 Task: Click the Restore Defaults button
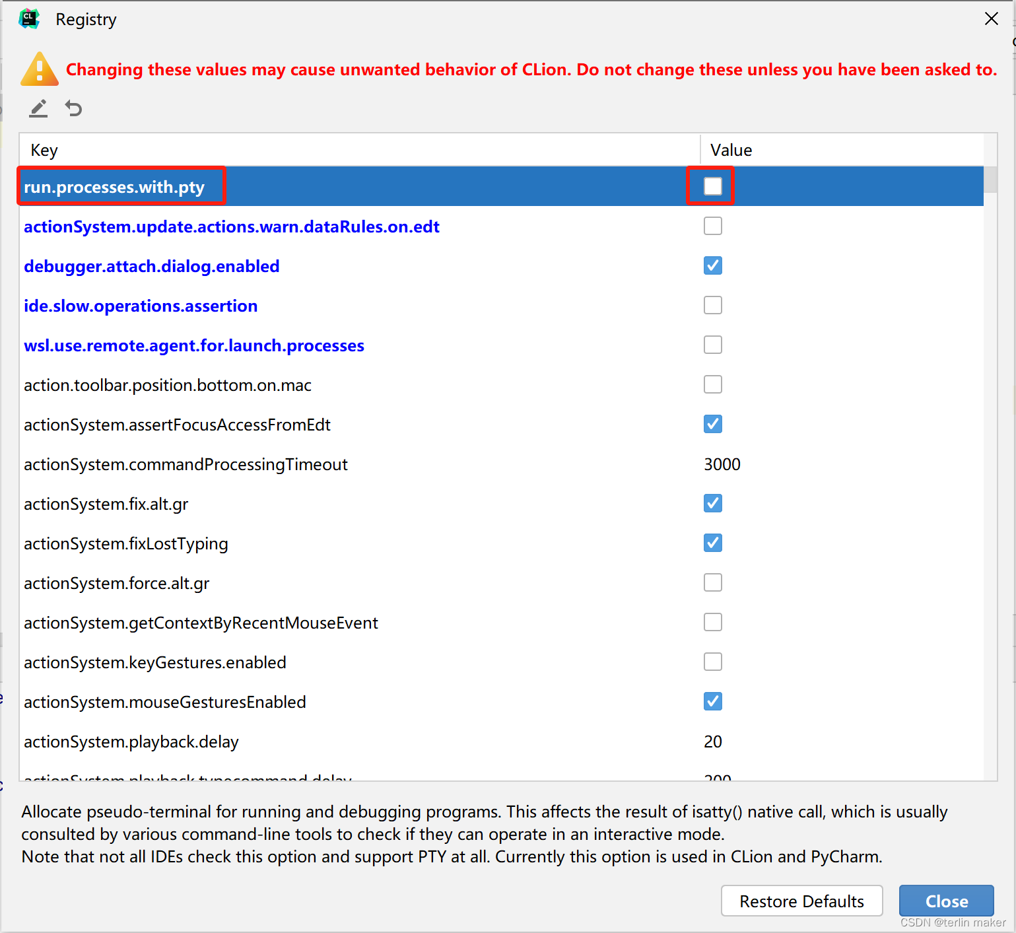[x=801, y=901]
